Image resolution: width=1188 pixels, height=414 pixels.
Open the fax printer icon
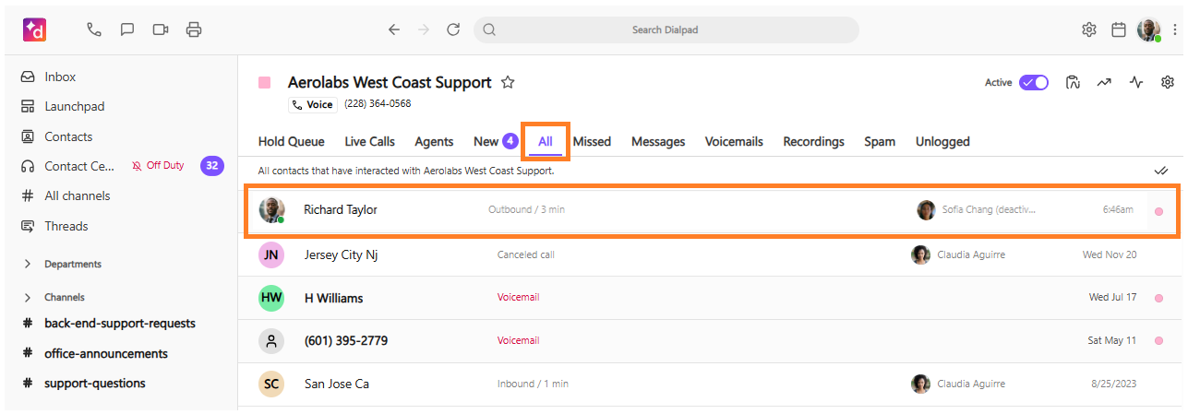click(x=194, y=30)
